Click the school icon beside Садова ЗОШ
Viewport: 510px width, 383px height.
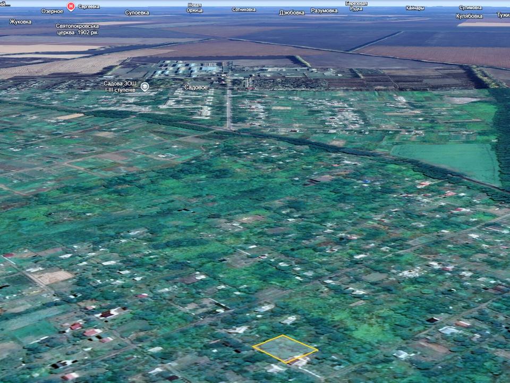click(145, 86)
